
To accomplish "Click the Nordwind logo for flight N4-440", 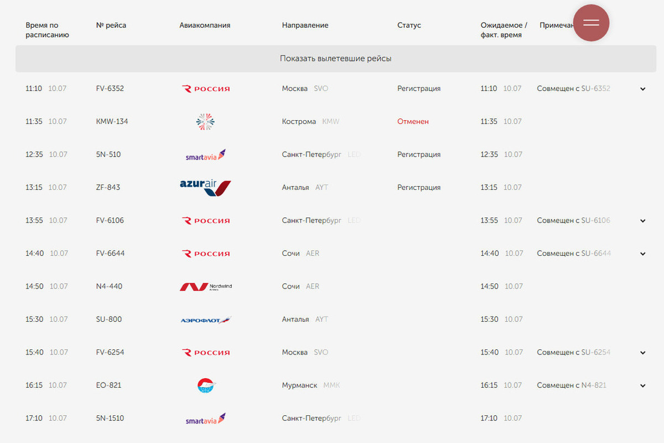I will coord(206,287).
